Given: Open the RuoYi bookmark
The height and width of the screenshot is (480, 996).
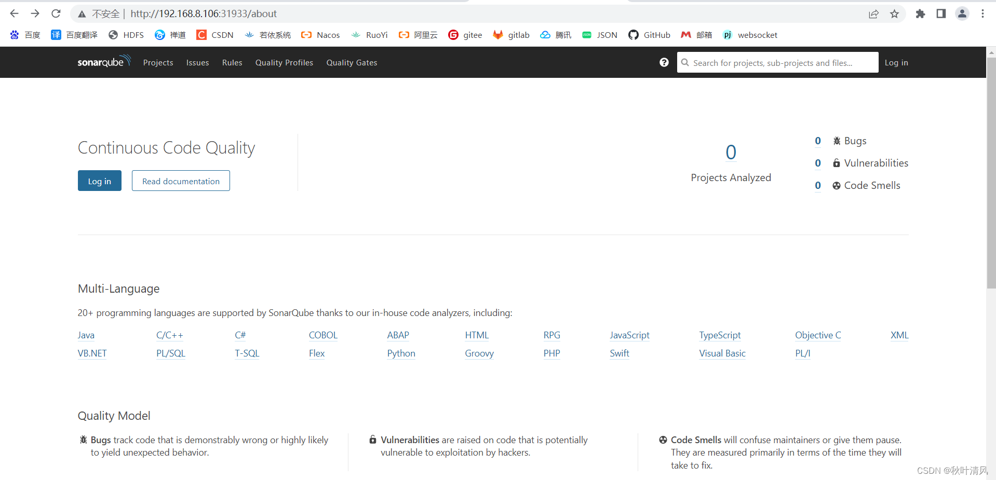Looking at the screenshot, I should click(370, 35).
